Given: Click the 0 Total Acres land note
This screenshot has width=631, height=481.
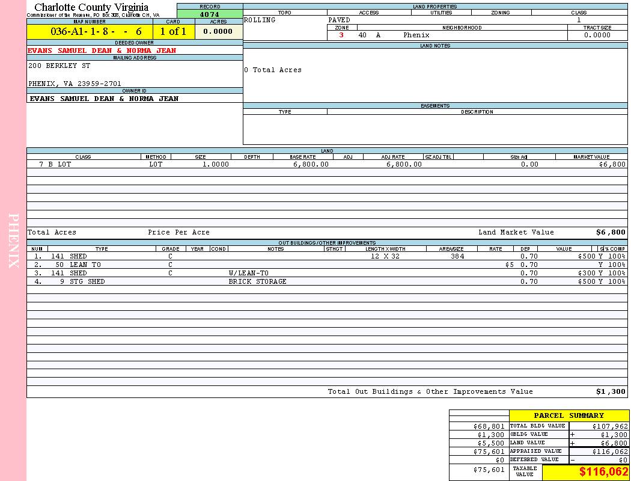Looking at the screenshot, I should point(273,70).
